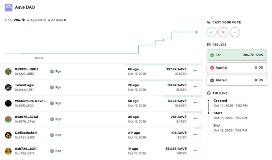Click 55.433 AAVE voting power value
Viewport: 272px width, 160px height.
[x=176, y=148]
